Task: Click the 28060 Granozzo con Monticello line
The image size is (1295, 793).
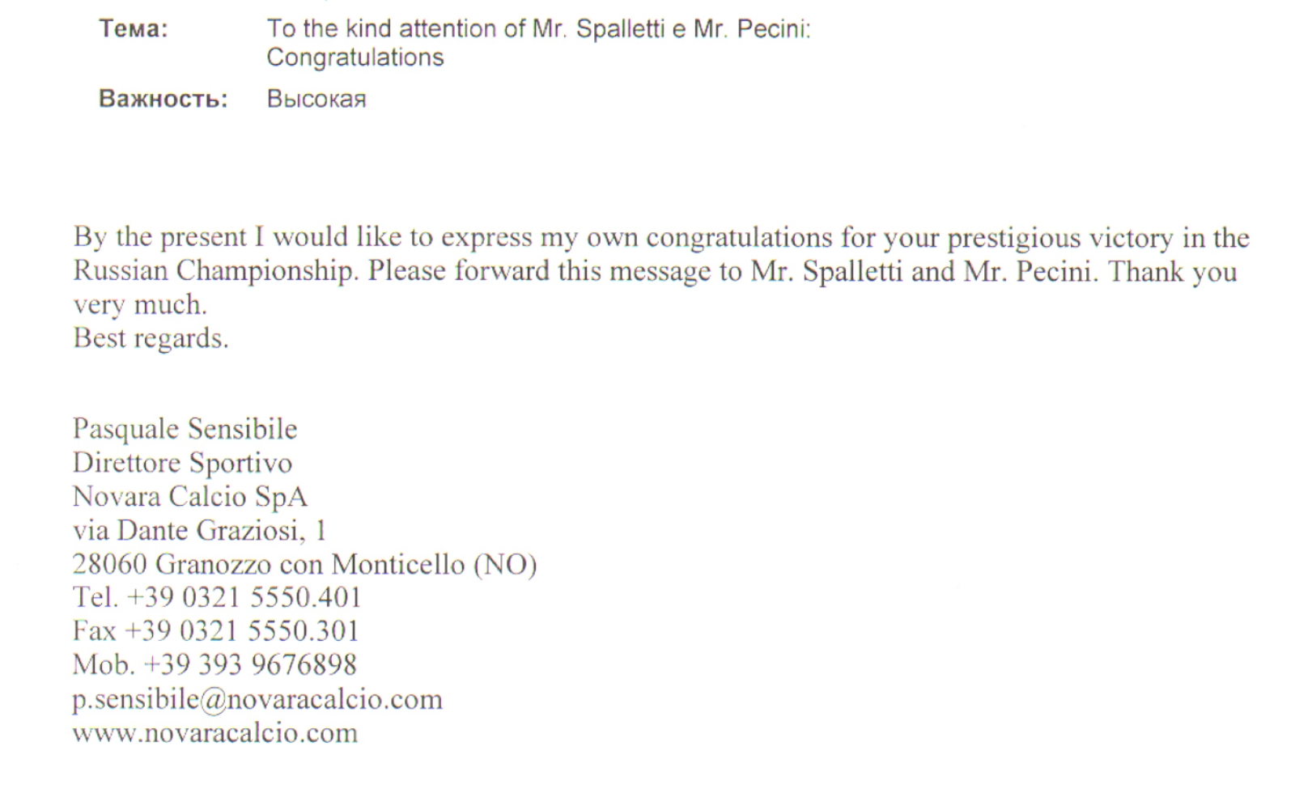Action: (304, 564)
